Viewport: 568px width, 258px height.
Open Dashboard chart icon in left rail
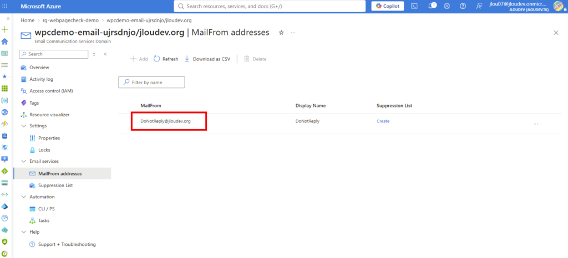click(4, 53)
